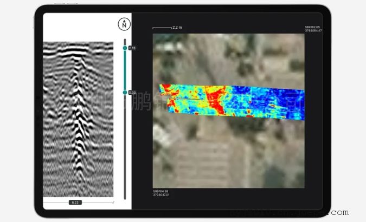The width and height of the screenshot is (366, 222).
Task: Click the teal section of the depth range track
Action: [x=125, y=70]
